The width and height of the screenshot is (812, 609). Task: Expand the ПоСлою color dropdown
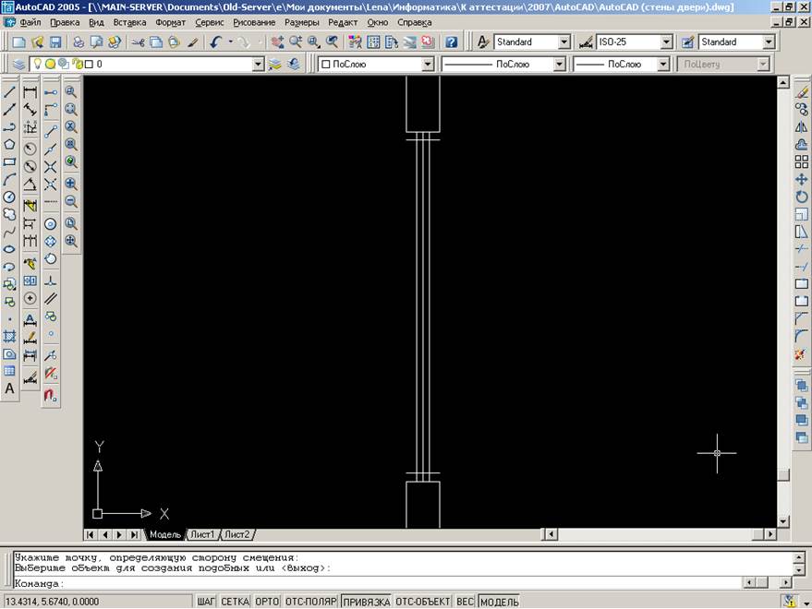click(428, 65)
